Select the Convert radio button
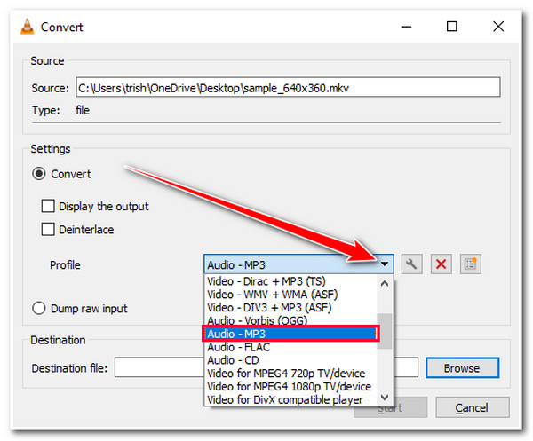Screen dimensions: 533x441 [39, 174]
